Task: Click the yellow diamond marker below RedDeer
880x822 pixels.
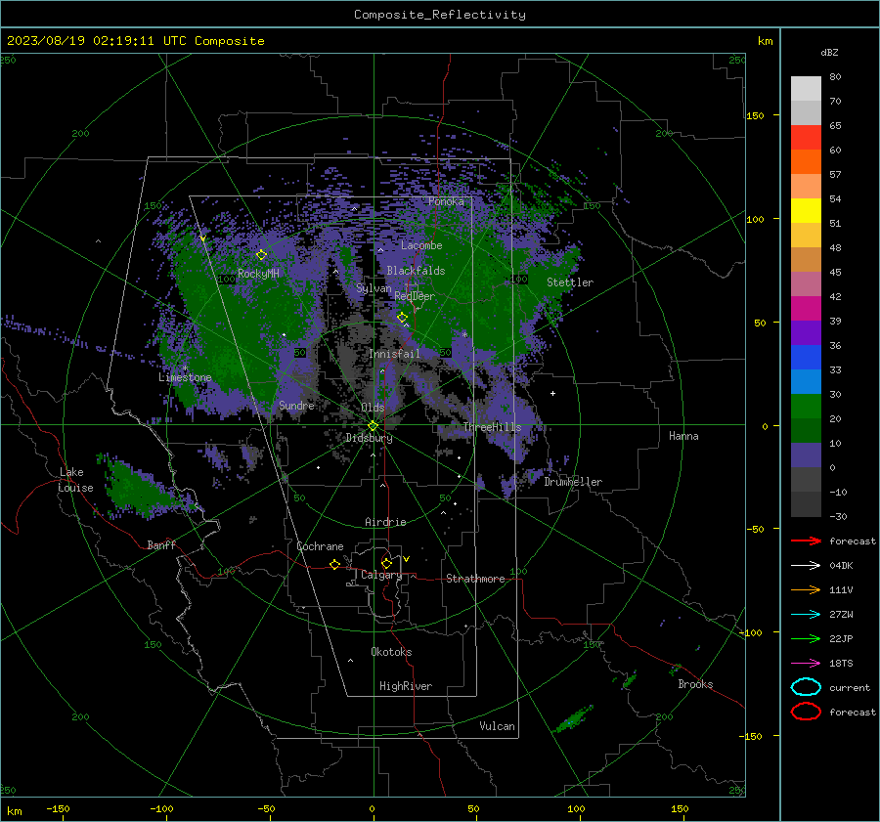Action: tap(402, 318)
